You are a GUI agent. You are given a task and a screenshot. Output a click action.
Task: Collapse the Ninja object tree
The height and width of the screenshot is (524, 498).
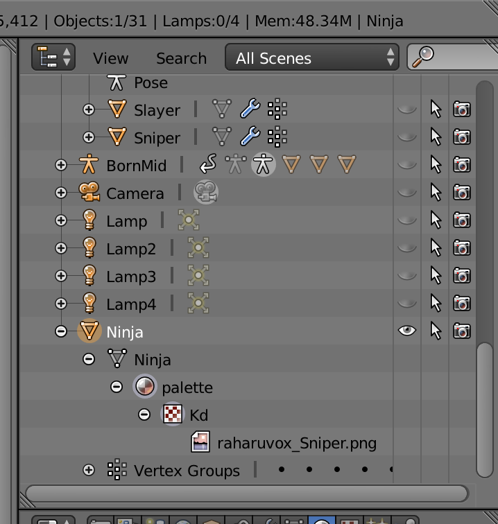[61, 331]
